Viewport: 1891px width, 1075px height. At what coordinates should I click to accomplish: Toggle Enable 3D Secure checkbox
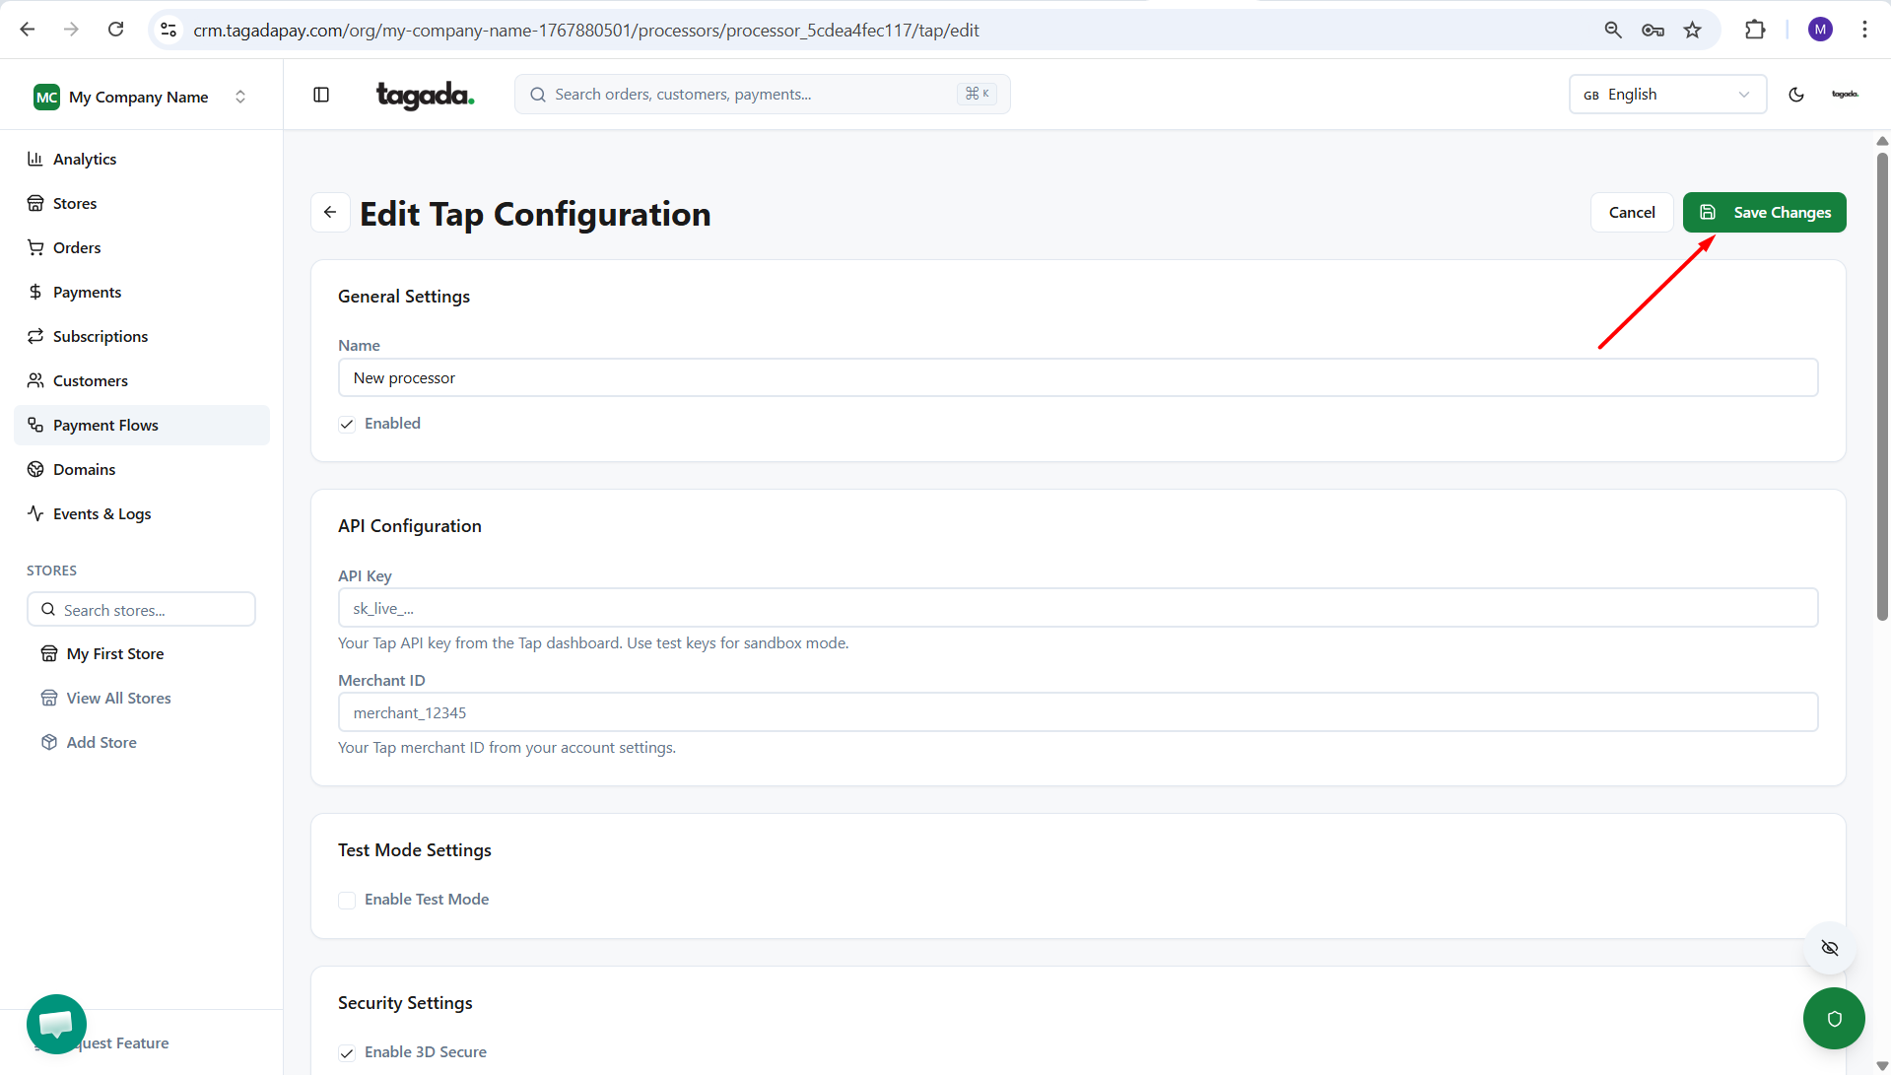click(x=347, y=1053)
